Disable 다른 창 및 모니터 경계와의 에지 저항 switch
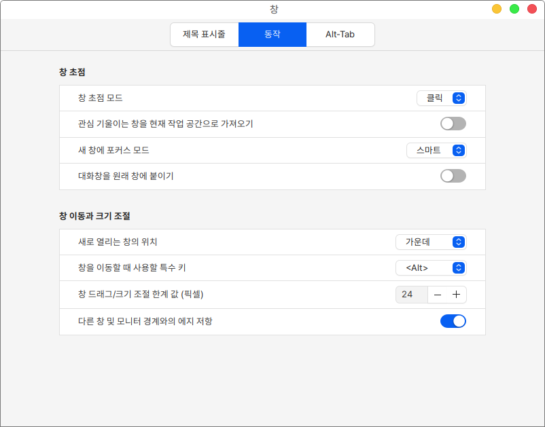This screenshot has width=545, height=427. pyautogui.click(x=453, y=321)
